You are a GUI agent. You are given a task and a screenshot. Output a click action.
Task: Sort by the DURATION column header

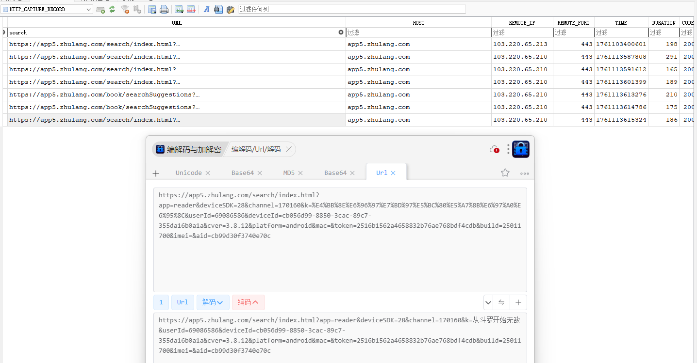point(664,23)
